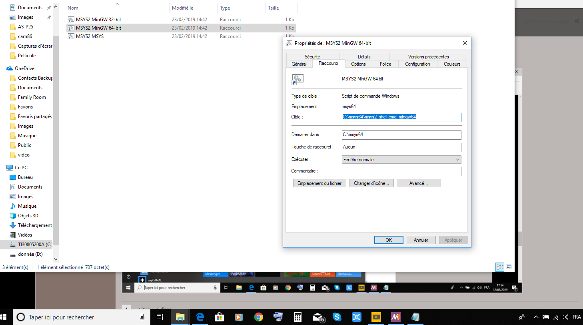583x325 pixels.
Task: Click the Objets 3D cube icon
Action: [x=13, y=216]
